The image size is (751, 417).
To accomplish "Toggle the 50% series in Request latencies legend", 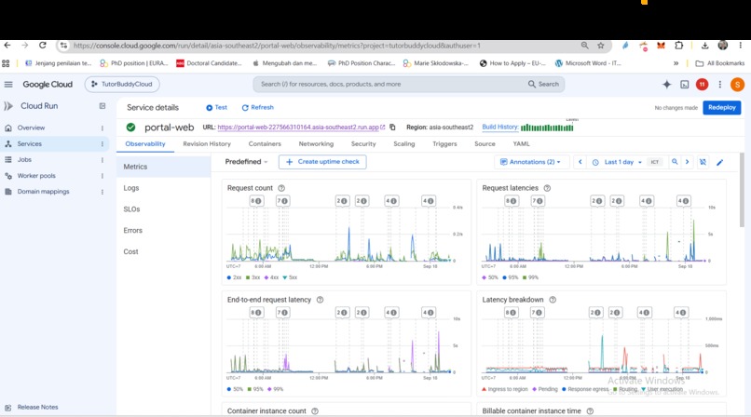I will point(490,277).
